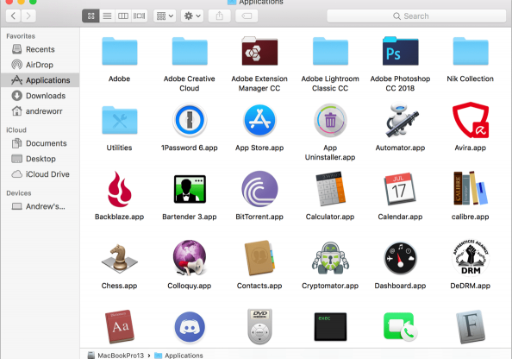This screenshot has width=512, height=359.
Task: Select the Bartender 3.app icon
Action: pos(190,189)
